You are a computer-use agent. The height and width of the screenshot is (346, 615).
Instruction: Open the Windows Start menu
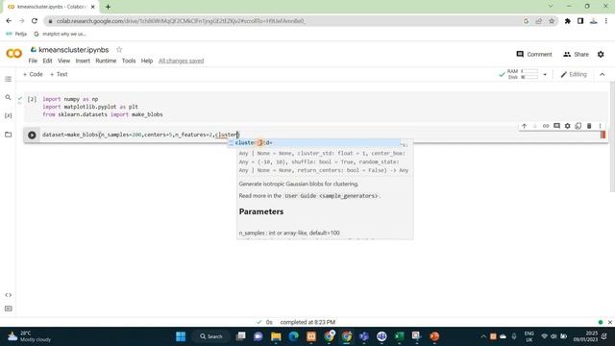point(181,336)
